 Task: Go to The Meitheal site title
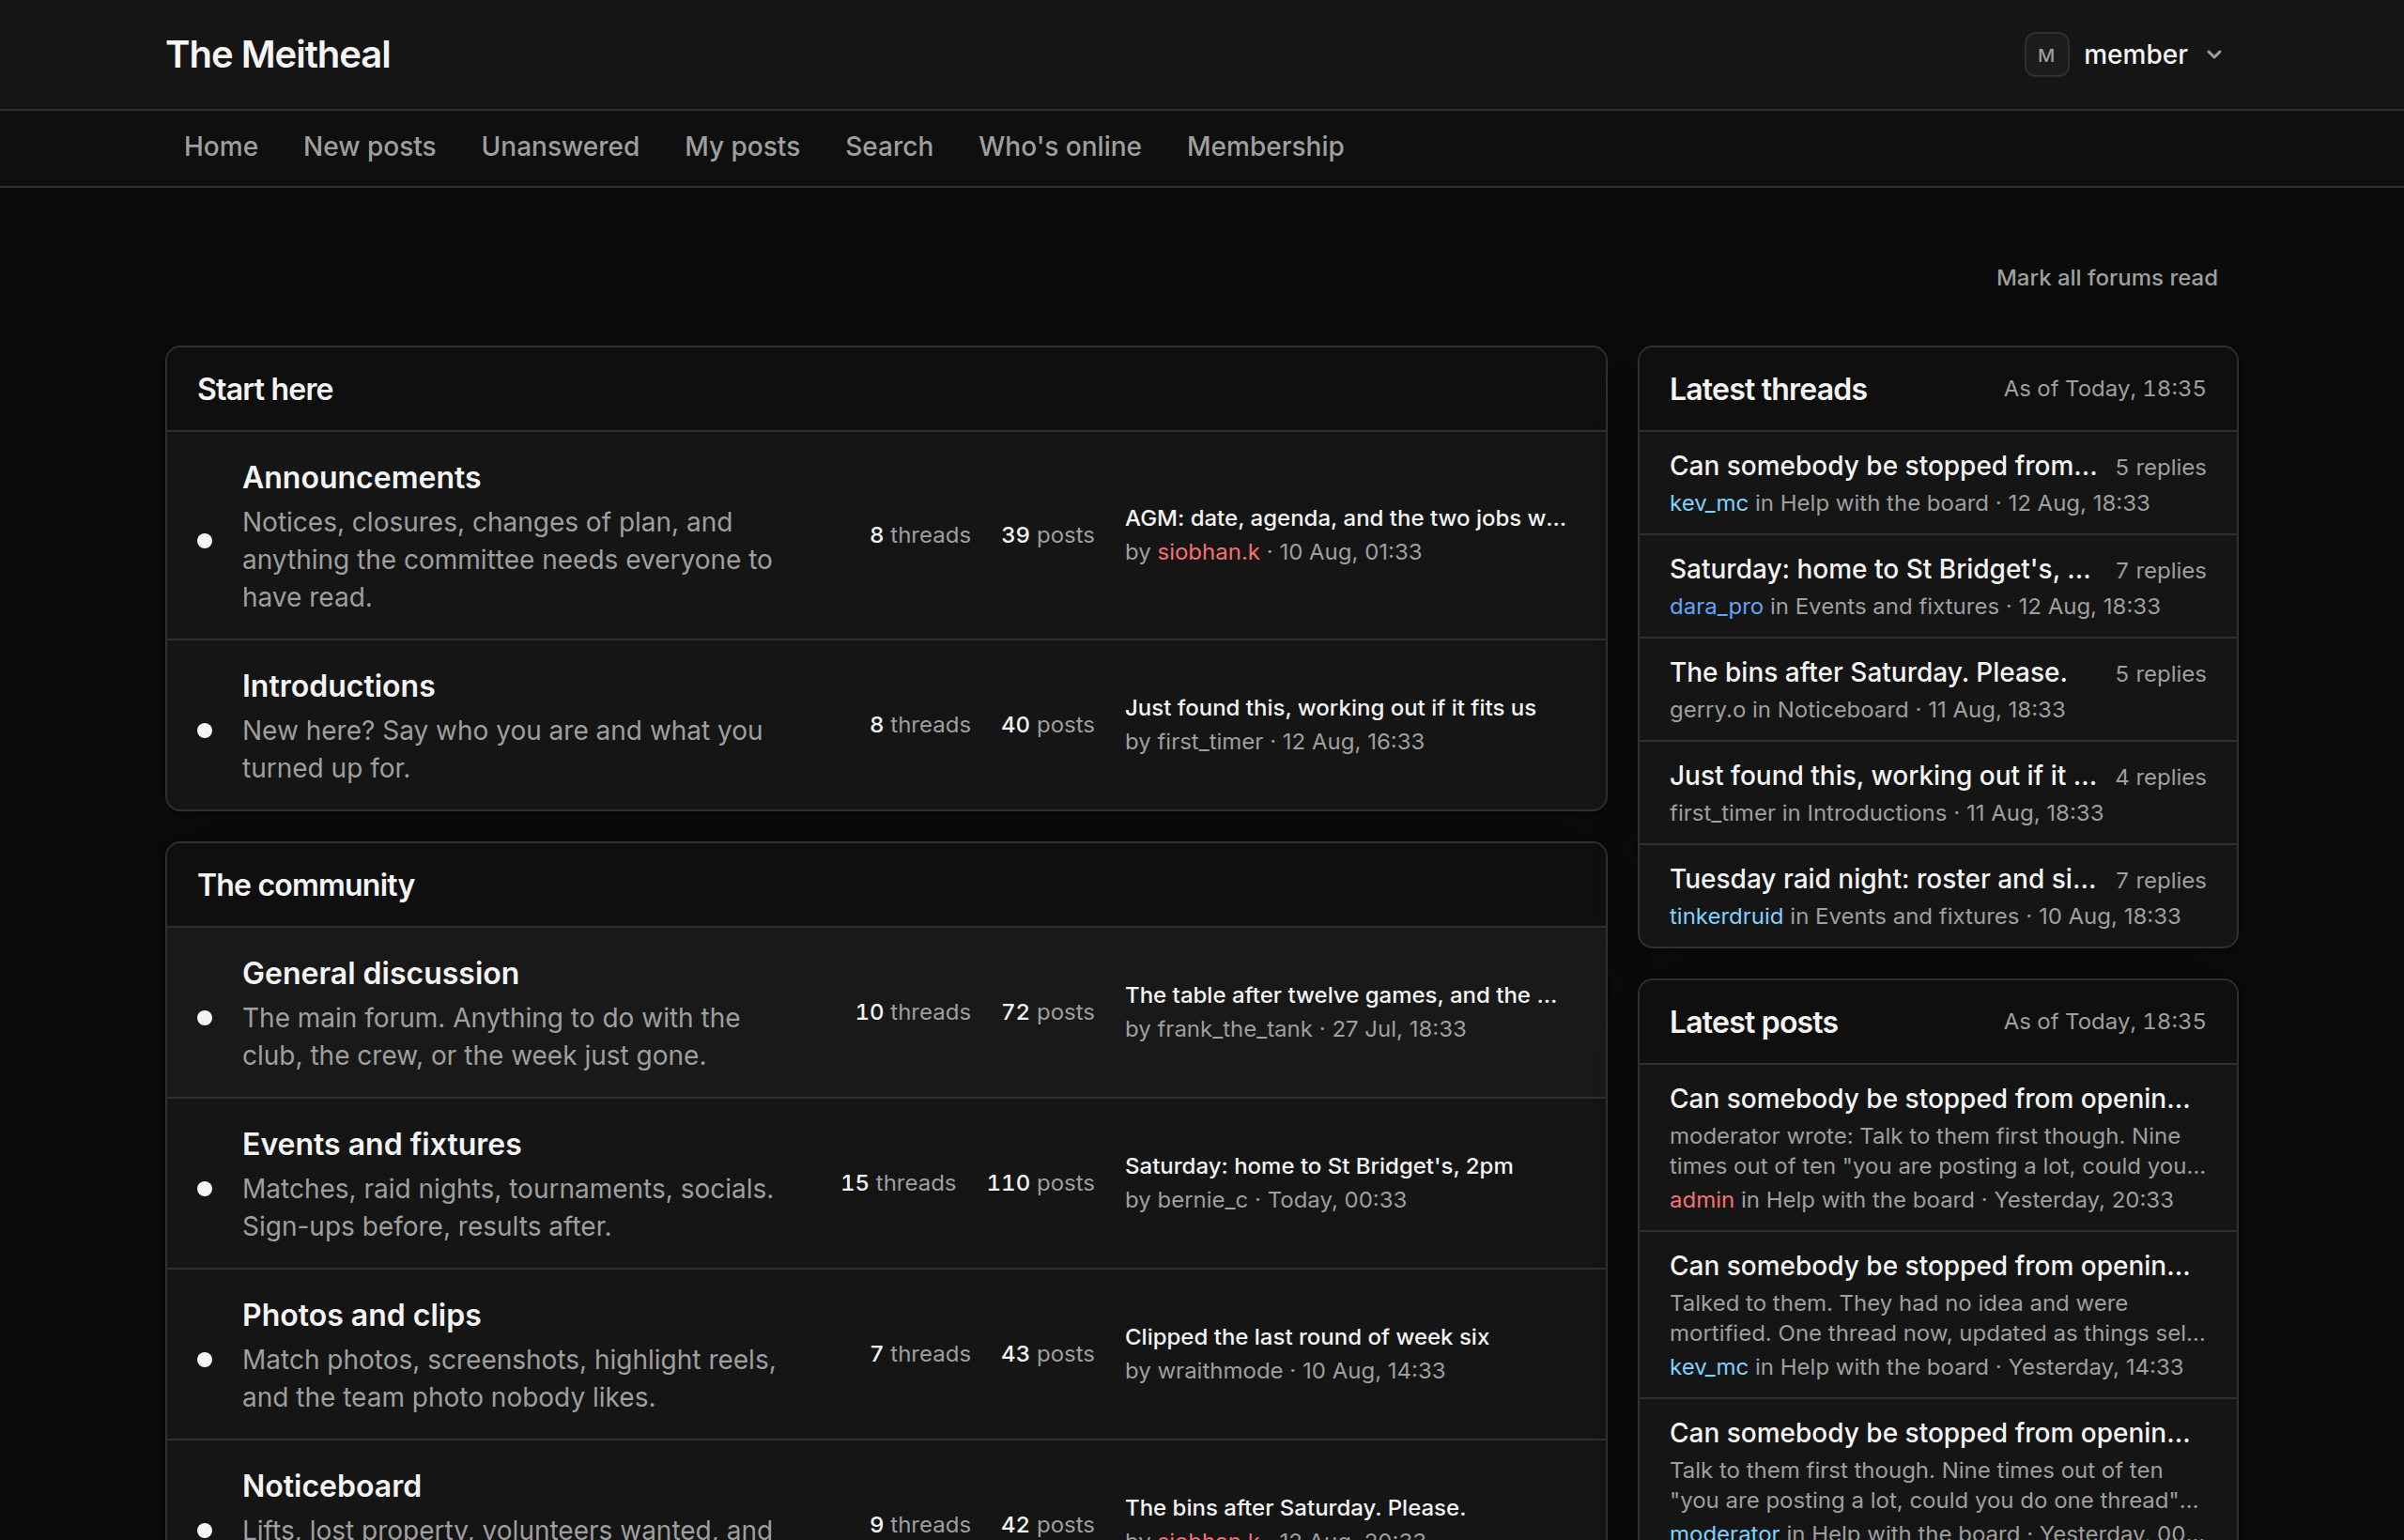click(278, 55)
